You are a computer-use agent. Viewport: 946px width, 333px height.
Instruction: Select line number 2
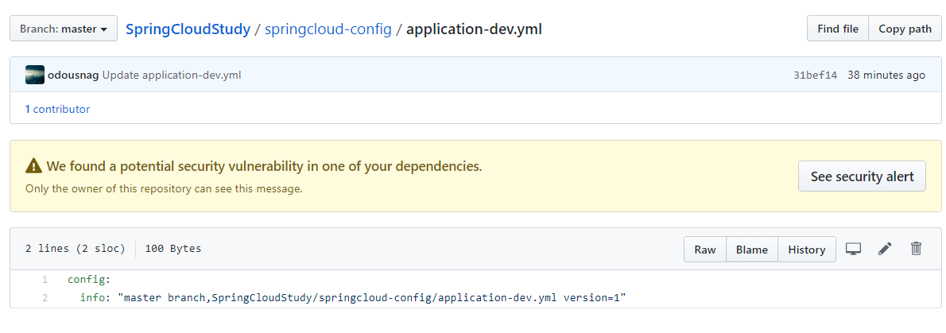pyautogui.click(x=45, y=297)
